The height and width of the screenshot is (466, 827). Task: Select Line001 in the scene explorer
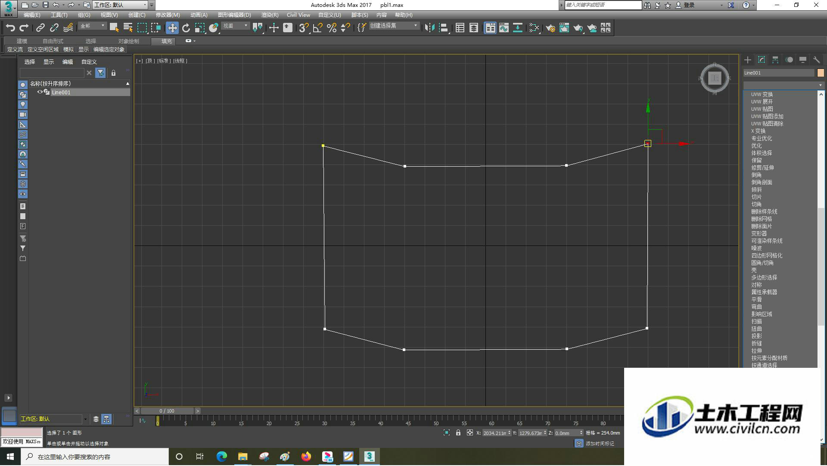[61, 93]
